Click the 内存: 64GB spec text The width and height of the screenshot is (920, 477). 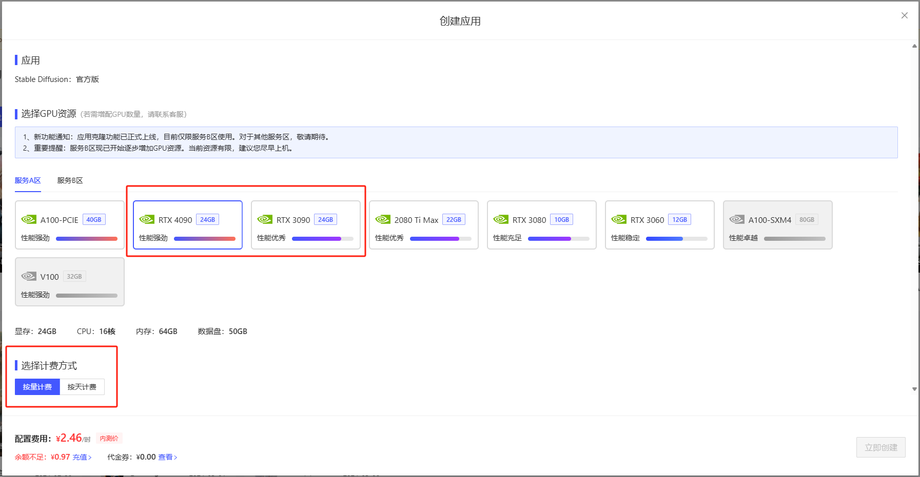point(156,331)
